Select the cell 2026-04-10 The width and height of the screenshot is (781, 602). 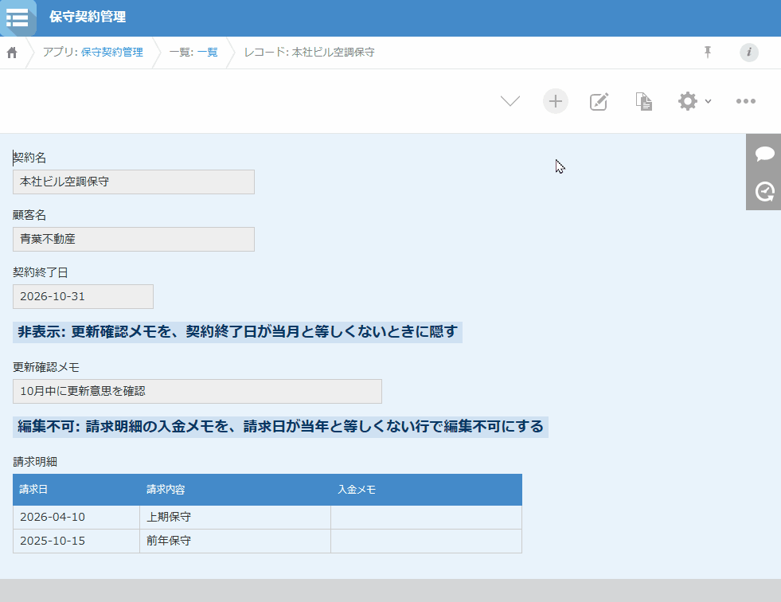tap(76, 518)
